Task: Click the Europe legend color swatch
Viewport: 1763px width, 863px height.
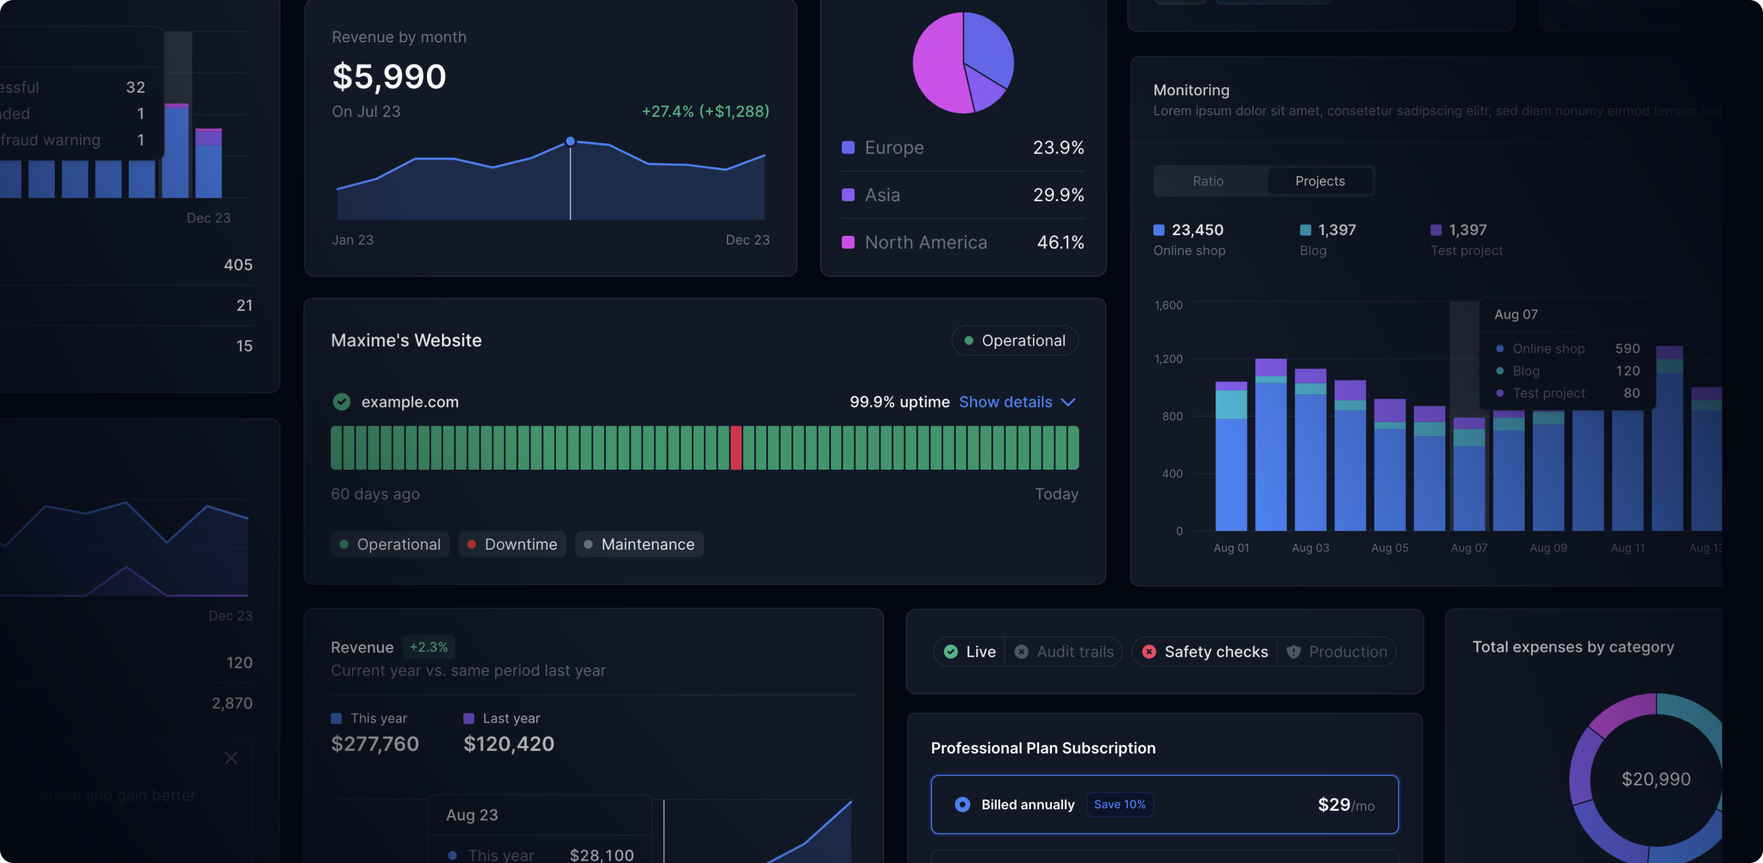Action: [x=848, y=148]
